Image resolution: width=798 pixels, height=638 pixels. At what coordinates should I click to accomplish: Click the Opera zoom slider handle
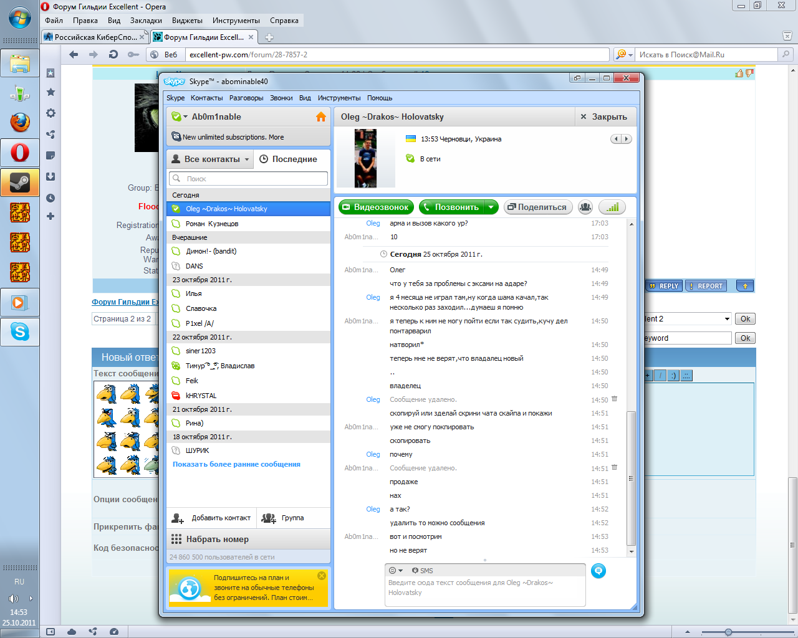[728, 632]
